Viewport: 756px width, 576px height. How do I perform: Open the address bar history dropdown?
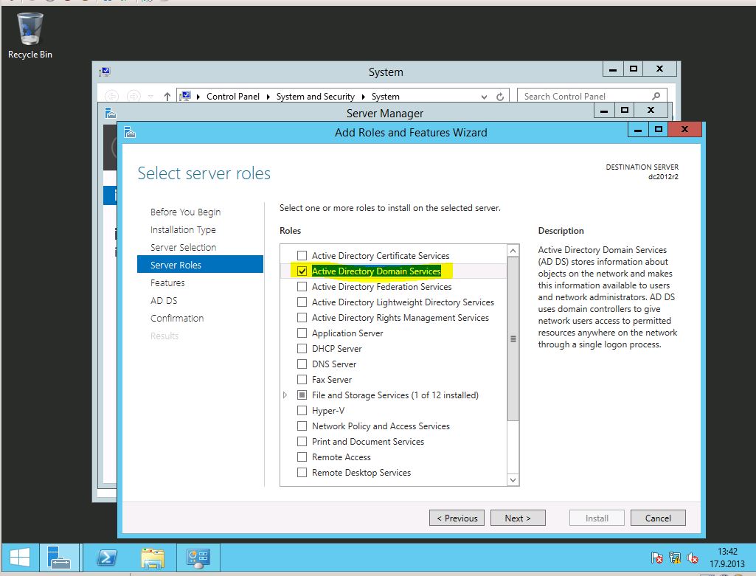[x=484, y=97]
